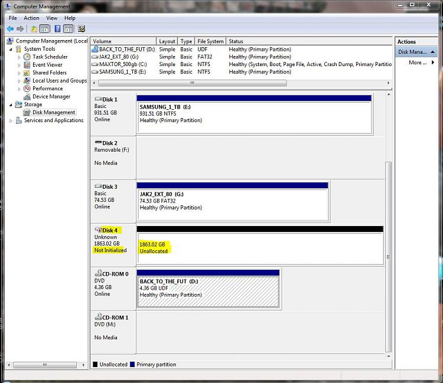Image resolution: width=443 pixels, height=383 pixels.
Task: Expand Local Users and Groups node
Action: coord(19,81)
